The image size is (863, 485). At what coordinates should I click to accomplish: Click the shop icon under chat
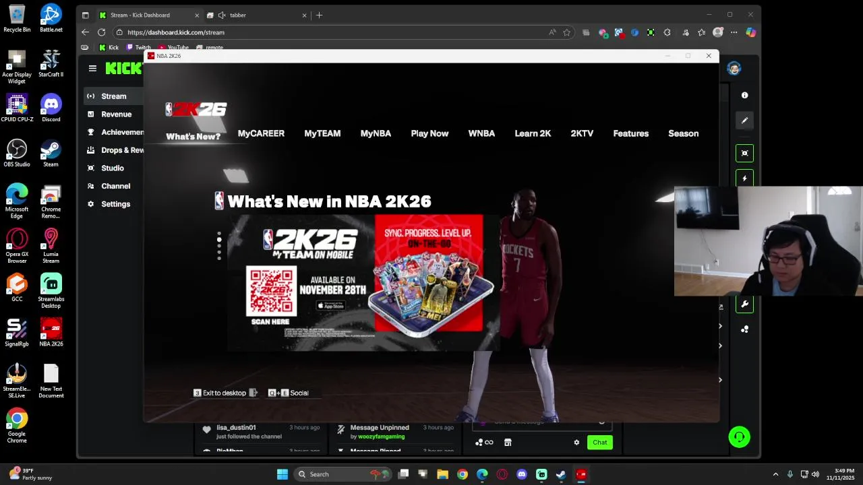coord(508,443)
